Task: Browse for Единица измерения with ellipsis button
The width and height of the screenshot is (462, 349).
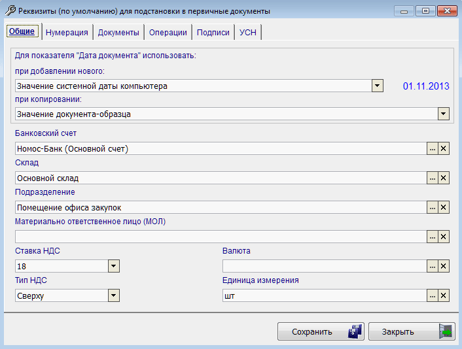Action: (433, 296)
